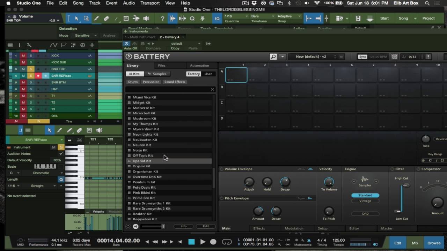This screenshot has width=447, height=251.
Task: Open the Bars Timebase dropdown
Action: point(262,16)
